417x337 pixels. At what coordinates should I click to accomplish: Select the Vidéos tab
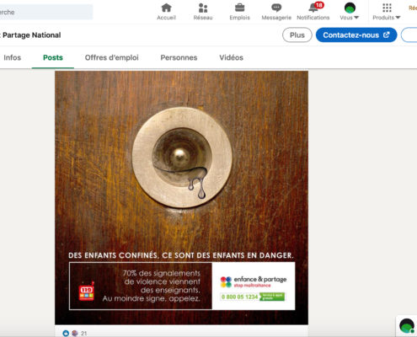pos(231,57)
